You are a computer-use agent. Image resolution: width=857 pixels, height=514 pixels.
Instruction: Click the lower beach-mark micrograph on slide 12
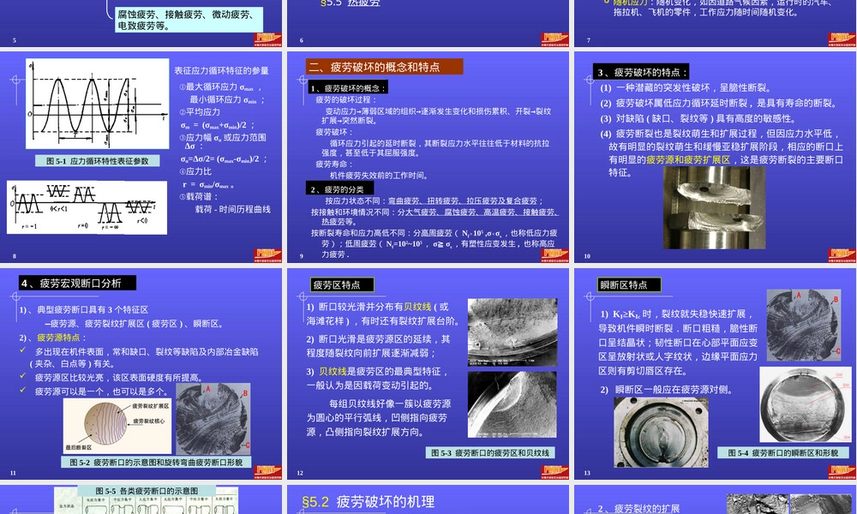coord(512,404)
